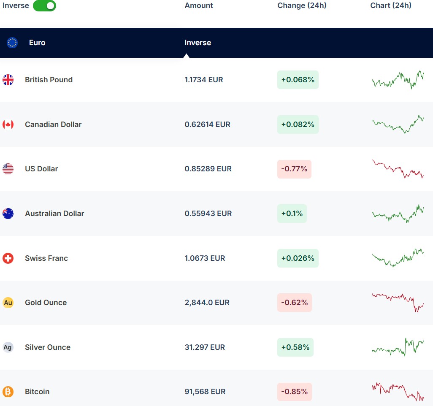Click the Gold Ounce -0.62% change badge

[x=294, y=303]
